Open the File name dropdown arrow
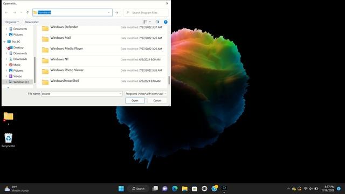 [x=120, y=94]
